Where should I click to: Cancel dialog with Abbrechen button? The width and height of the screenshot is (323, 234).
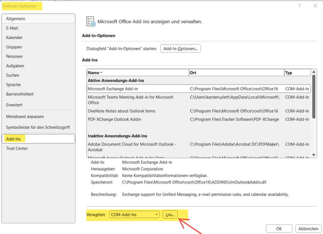[x=308, y=229]
